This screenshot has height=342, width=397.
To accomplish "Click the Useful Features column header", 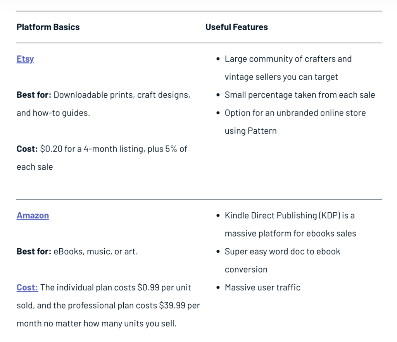I will coord(236,27).
